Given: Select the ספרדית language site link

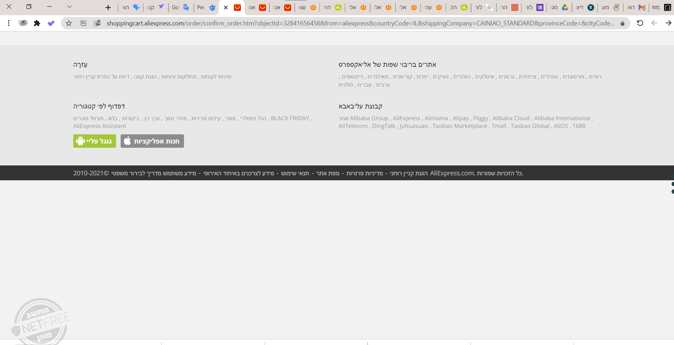Looking at the screenshot, I should pos(549,77).
